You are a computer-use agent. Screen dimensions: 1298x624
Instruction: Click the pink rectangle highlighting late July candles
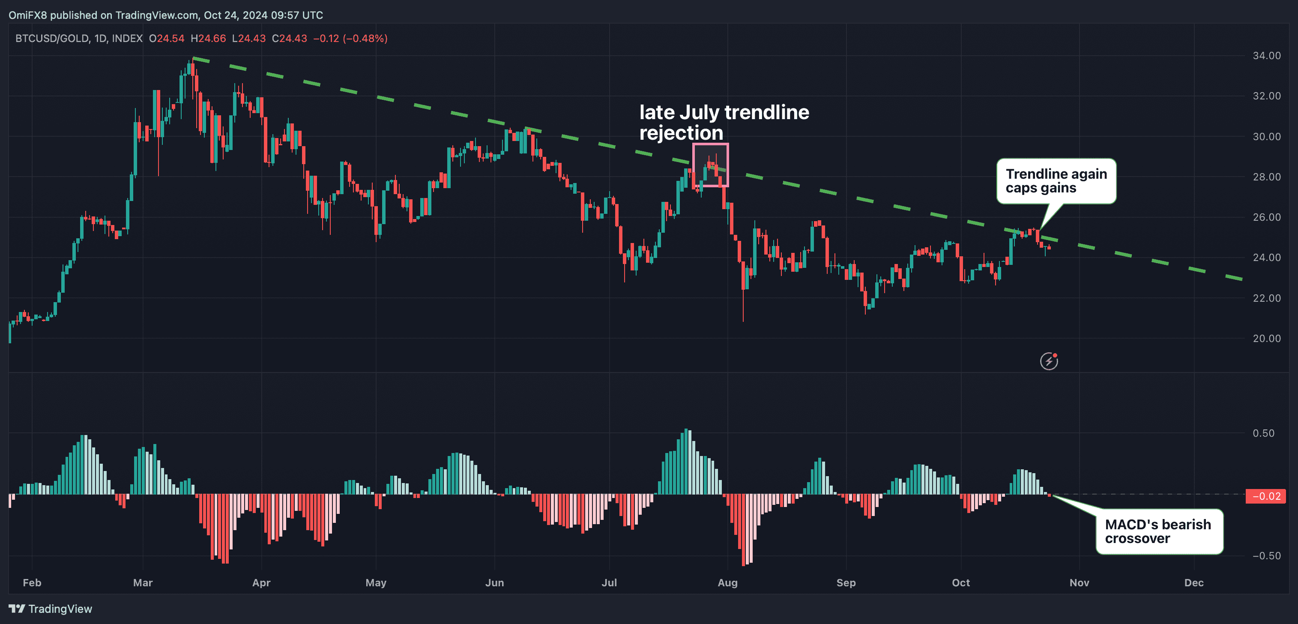711,165
